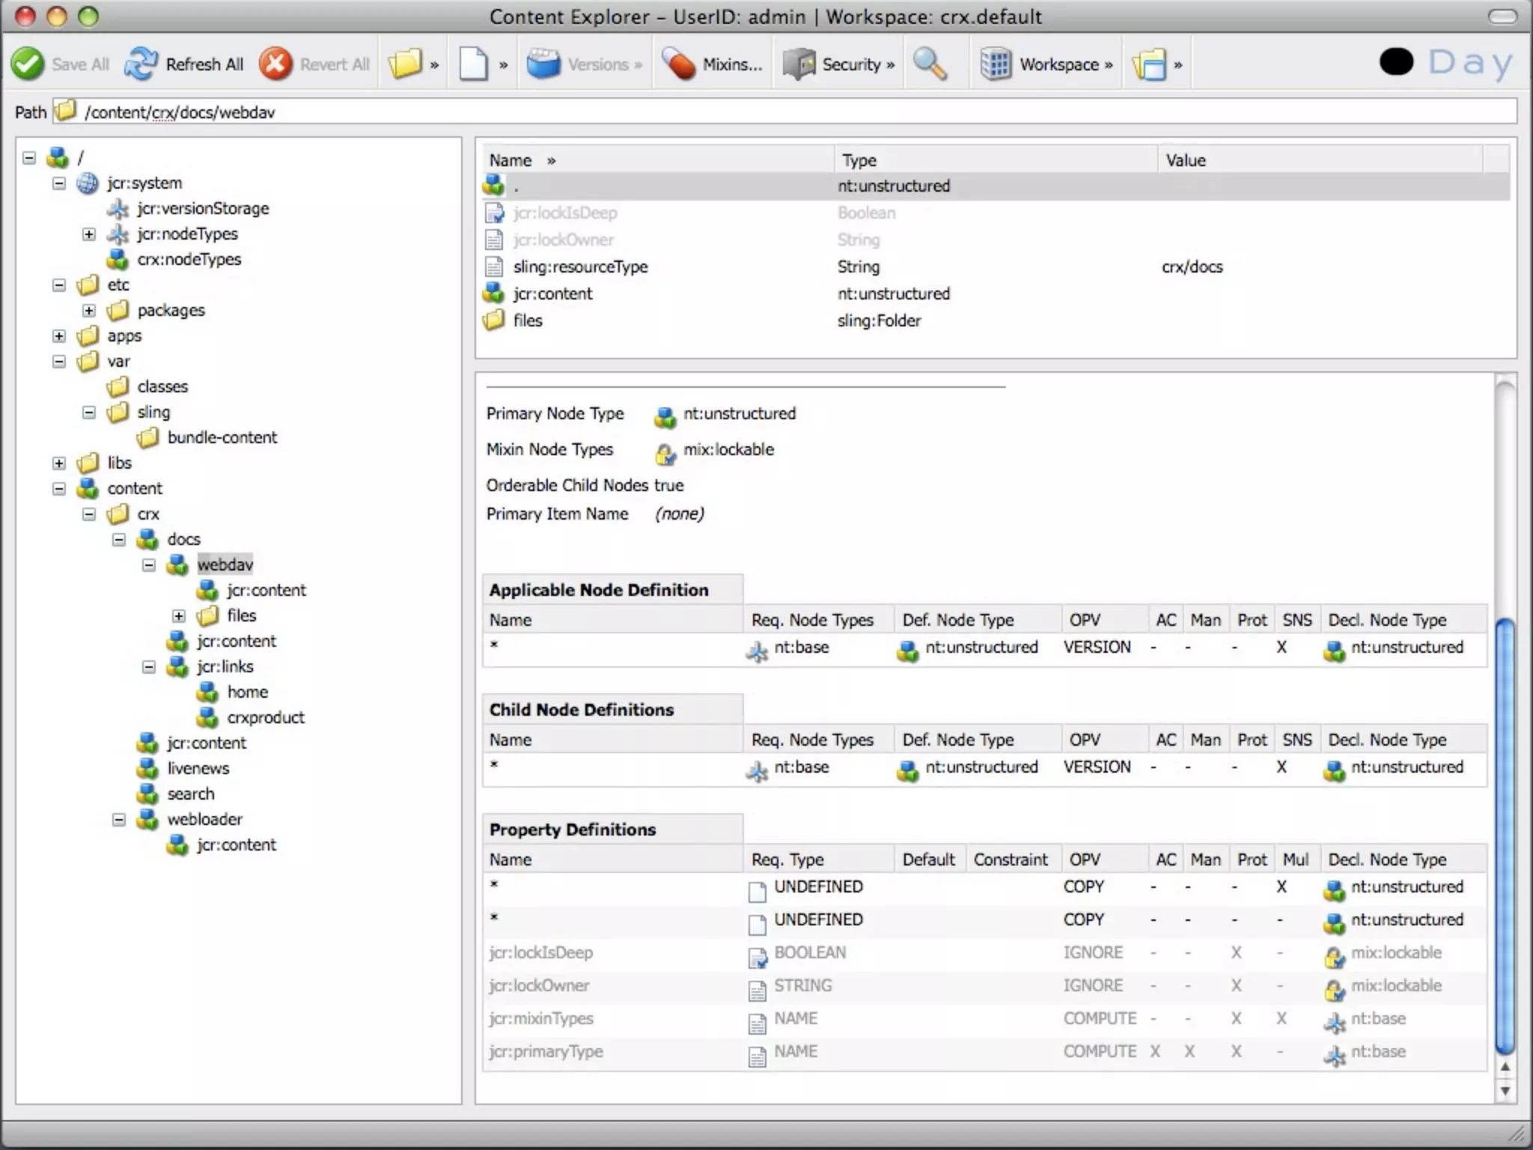Viewport: 1533px width, 1150px height.
Task: Click the magnifying glass search icon
Action: [930, 64]
